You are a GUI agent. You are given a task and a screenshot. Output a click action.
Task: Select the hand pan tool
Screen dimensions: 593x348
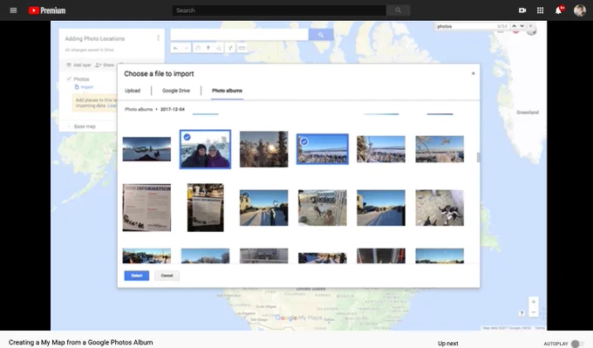(198, 48)
